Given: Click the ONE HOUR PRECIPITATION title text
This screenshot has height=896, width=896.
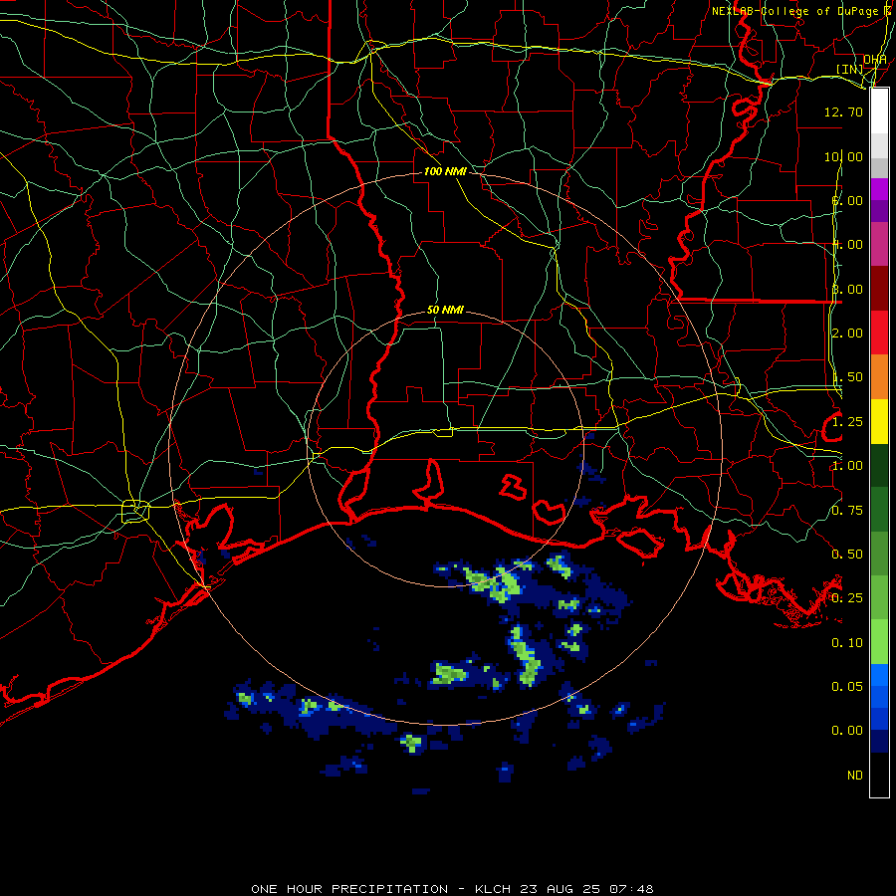Looking at the screenshot, I should pyautogui.click(x=349, y=889).
